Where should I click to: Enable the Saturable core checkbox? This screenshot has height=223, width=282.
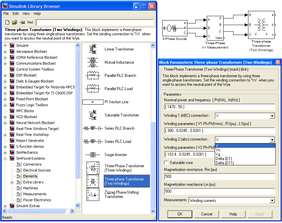[166, 163]
